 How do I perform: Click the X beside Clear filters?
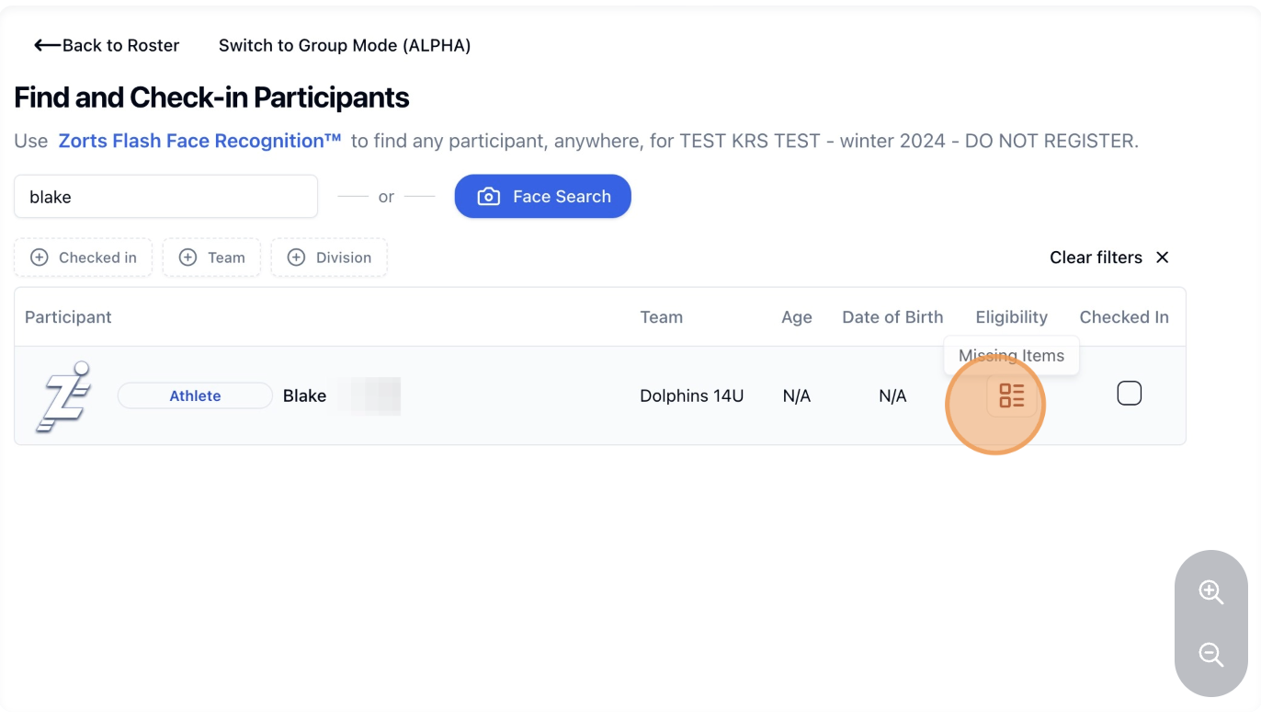point(1163,257)
